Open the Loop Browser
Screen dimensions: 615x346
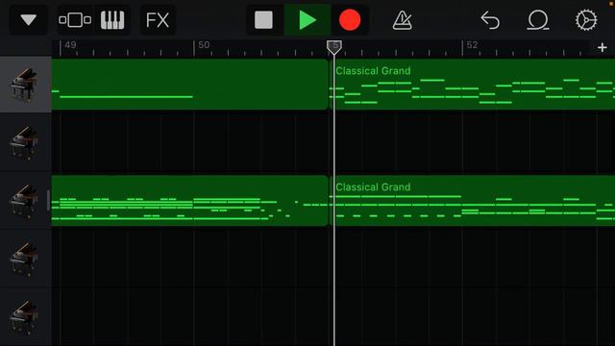click(x=538, y=20)
